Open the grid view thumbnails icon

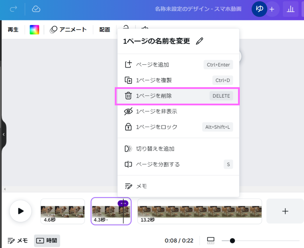pos(210,241)
